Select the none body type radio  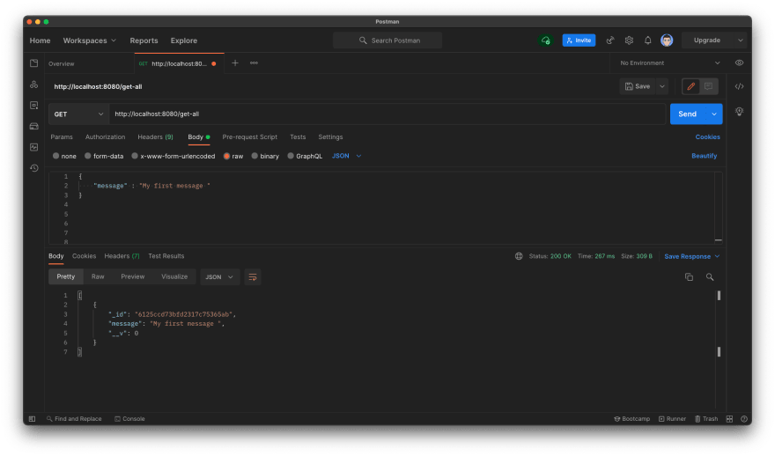(x=55, y=156)
